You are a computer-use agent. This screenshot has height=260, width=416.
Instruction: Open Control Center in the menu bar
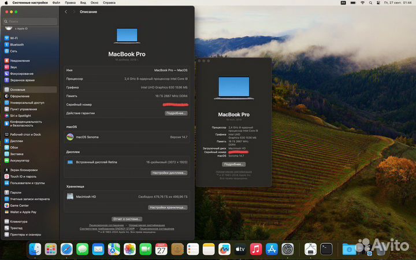378,3
